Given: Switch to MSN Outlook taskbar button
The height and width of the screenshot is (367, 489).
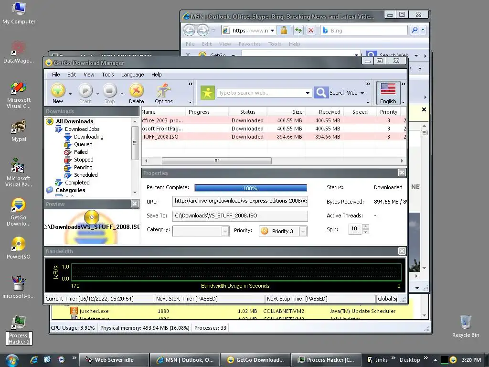Looking at the screenshot, I should pos(185,360).
